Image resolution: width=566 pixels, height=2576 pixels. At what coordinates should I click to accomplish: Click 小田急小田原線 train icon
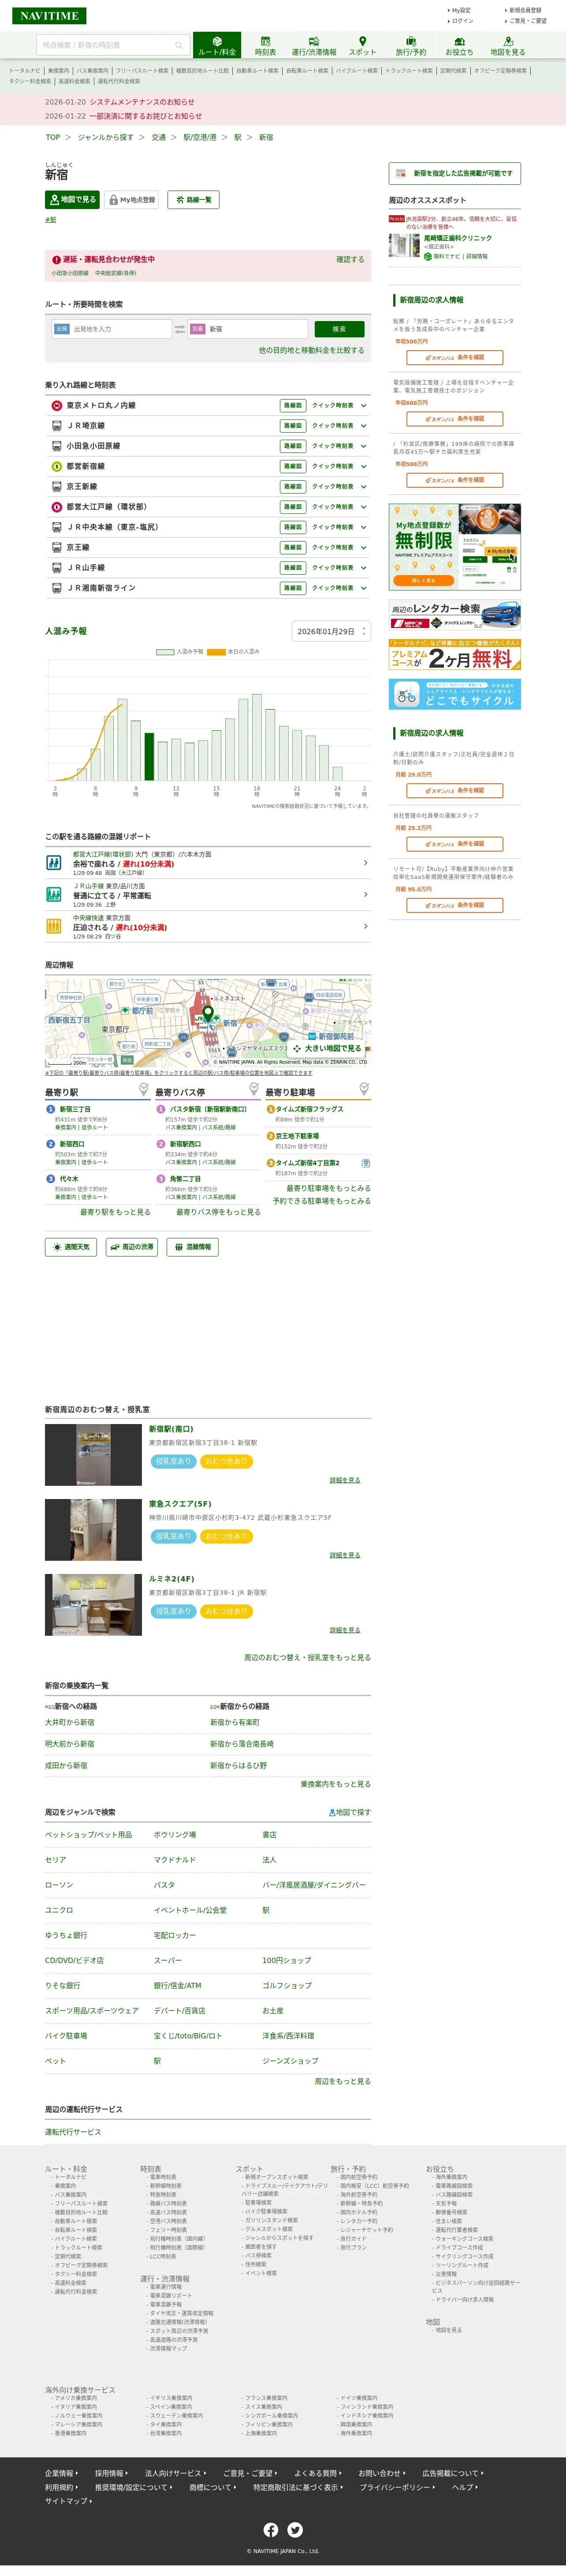pyautogui.click(x=57, y=446)
